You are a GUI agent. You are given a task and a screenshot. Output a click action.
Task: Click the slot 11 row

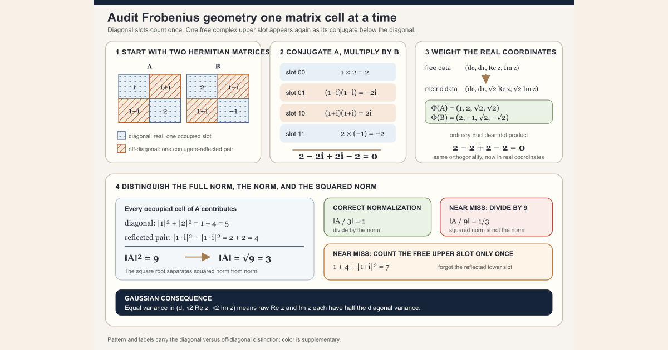pos(338,134)
